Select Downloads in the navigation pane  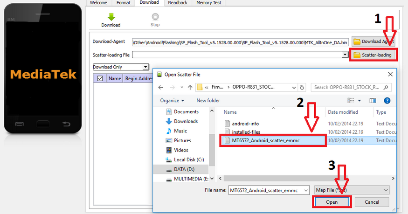tap(186, 121)
